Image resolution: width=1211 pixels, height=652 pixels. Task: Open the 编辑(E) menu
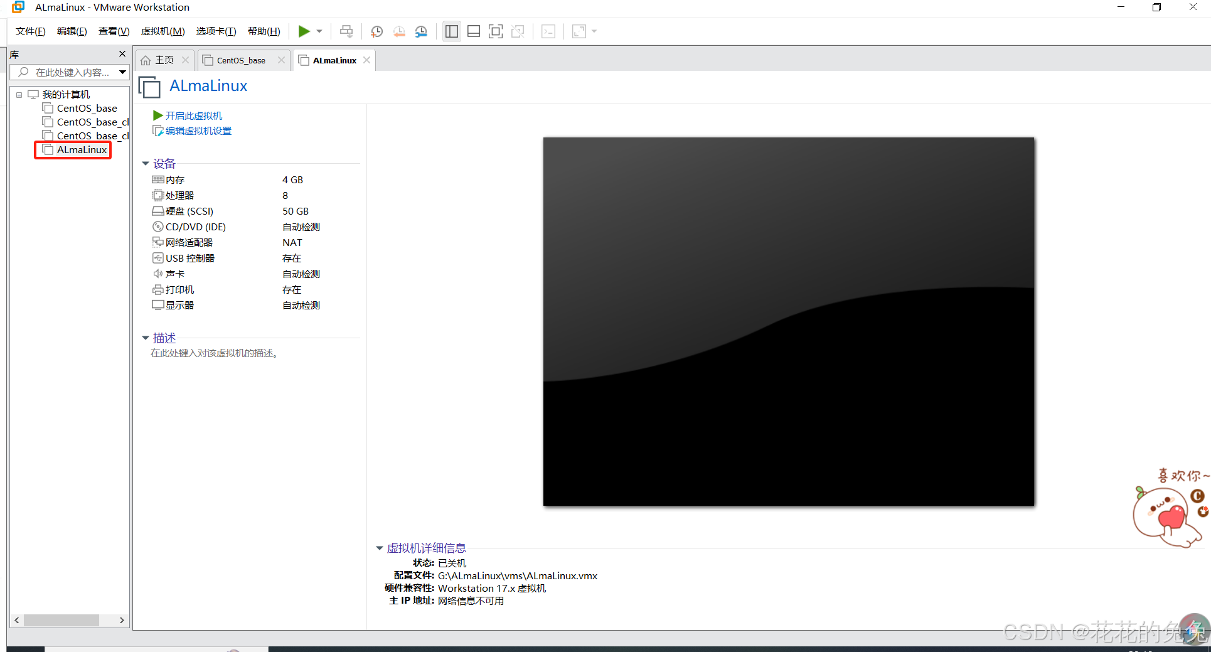click(x=72, y=31)
